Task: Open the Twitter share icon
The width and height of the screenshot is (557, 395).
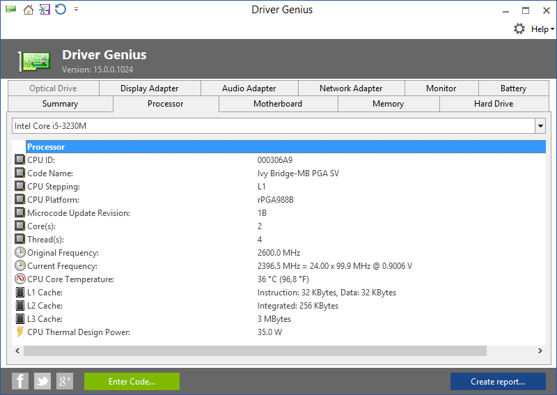Action: pyautogui.click(x=42, y=382)
